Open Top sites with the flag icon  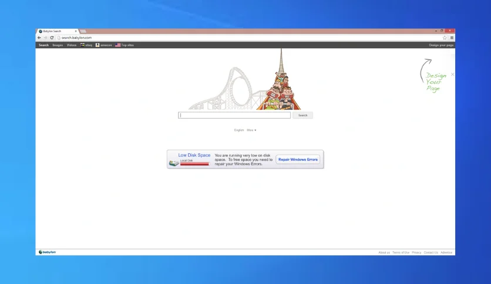click(x=125, y=45)
